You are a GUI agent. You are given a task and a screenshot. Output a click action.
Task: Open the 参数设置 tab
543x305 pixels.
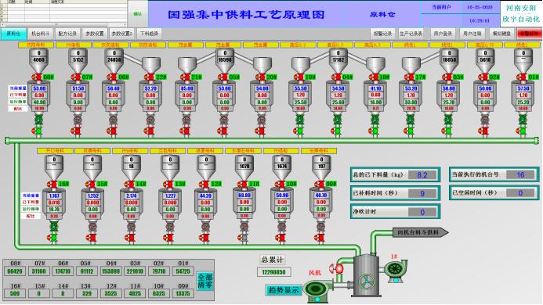click(x=95, y=34)
